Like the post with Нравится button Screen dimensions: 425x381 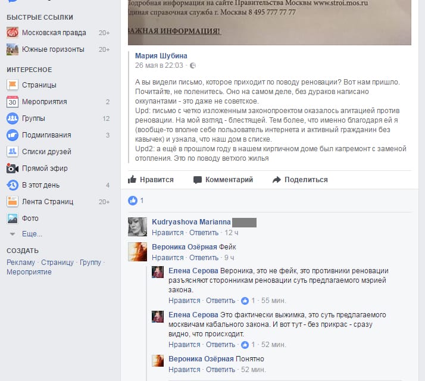[151, 180]
